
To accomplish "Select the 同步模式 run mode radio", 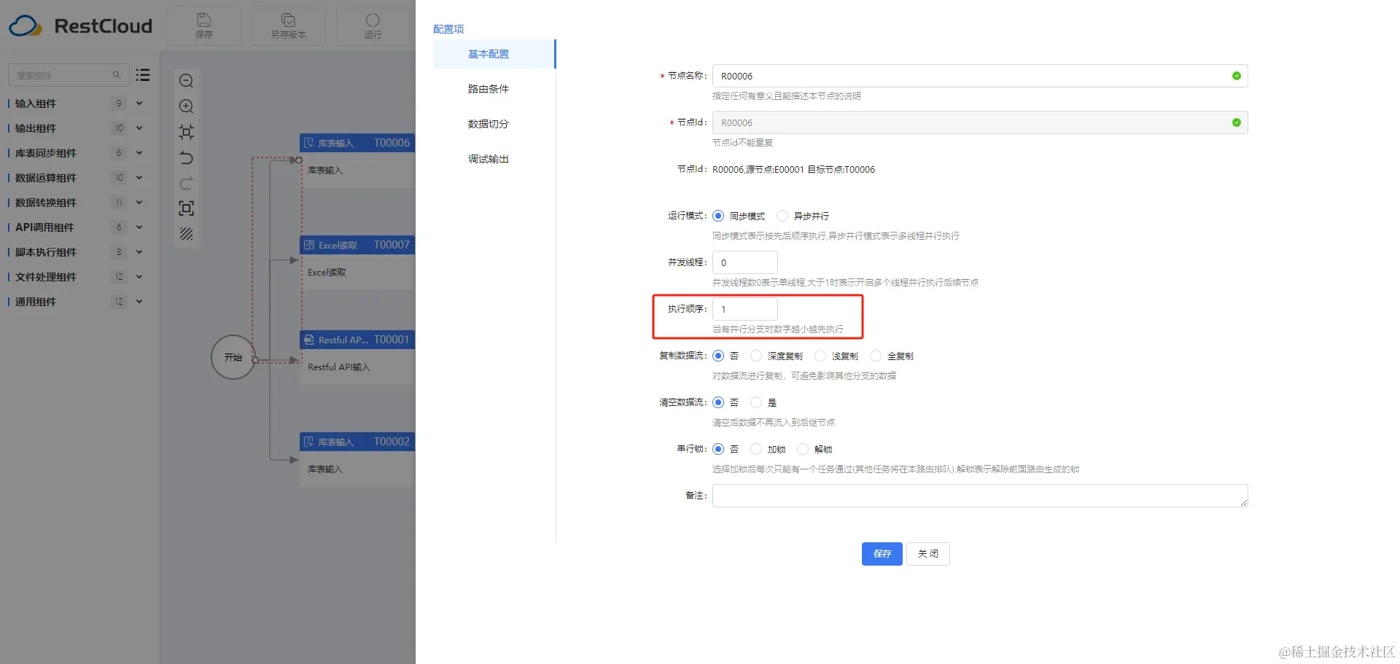I will pyautogui.click(x=718, y=216).
